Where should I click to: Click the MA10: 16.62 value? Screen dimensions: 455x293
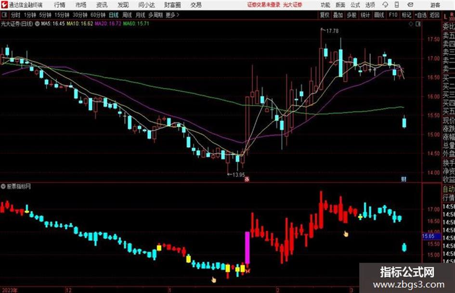[80, 24]
